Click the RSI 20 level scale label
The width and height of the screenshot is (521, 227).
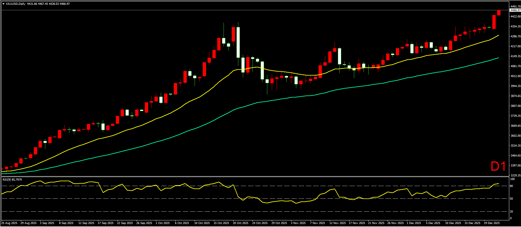click(x=511, y=211)
